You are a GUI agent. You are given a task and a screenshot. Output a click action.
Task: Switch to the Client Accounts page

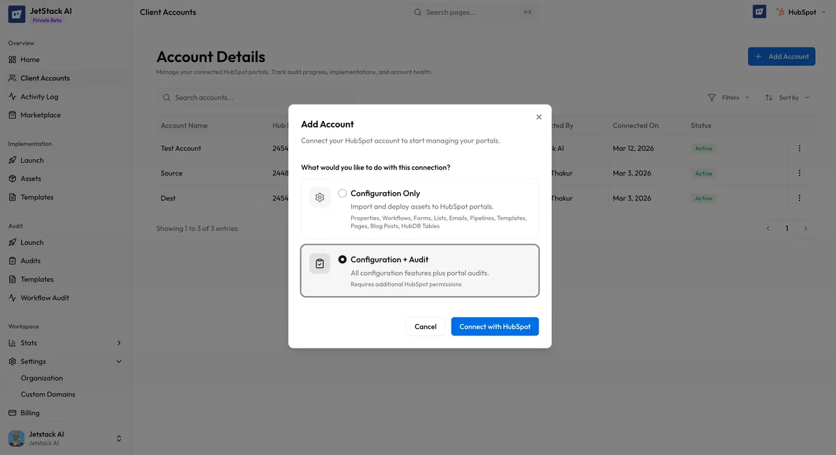point(44,77)
